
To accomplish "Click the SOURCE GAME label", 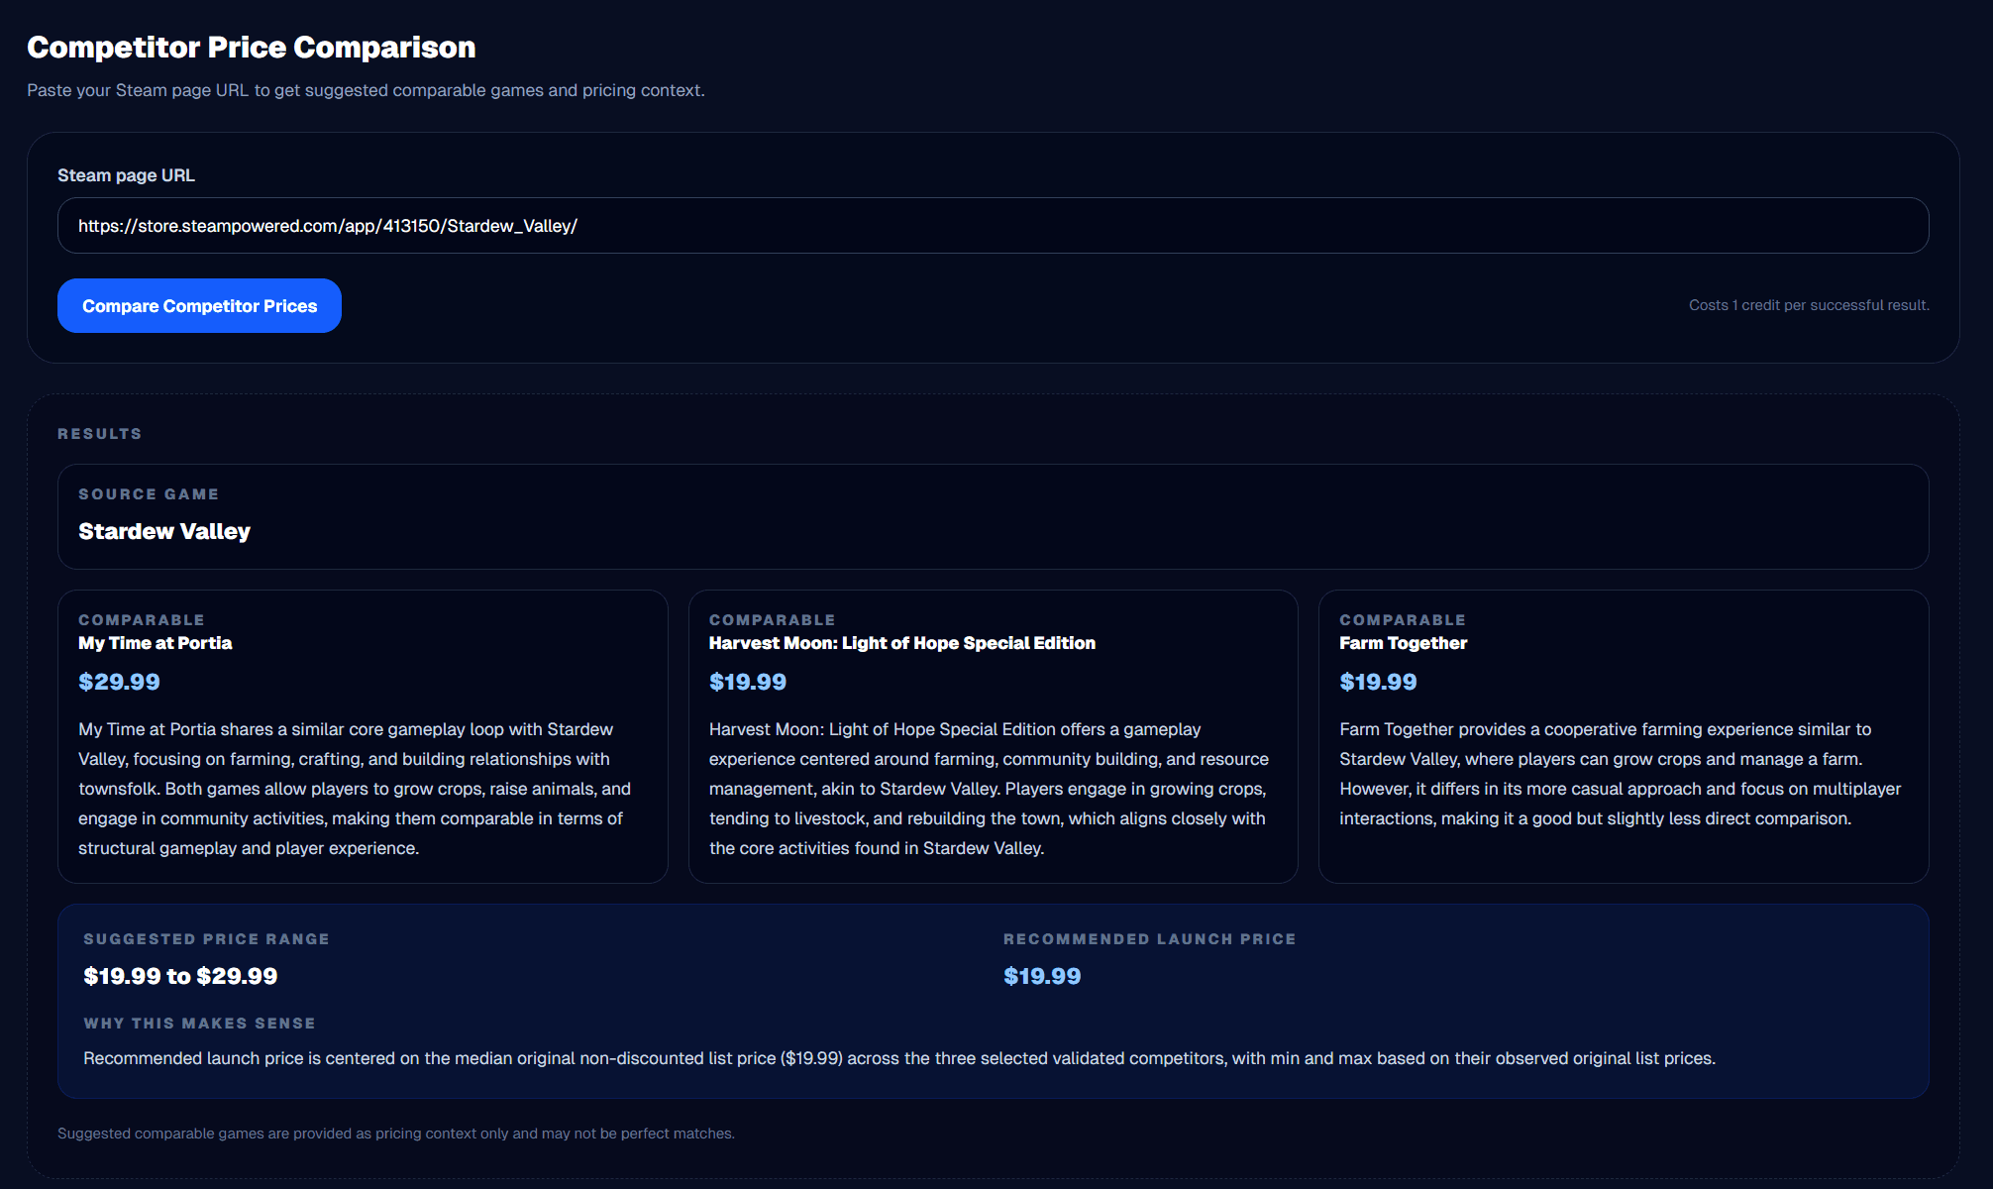I will click(x=149, y=494).
